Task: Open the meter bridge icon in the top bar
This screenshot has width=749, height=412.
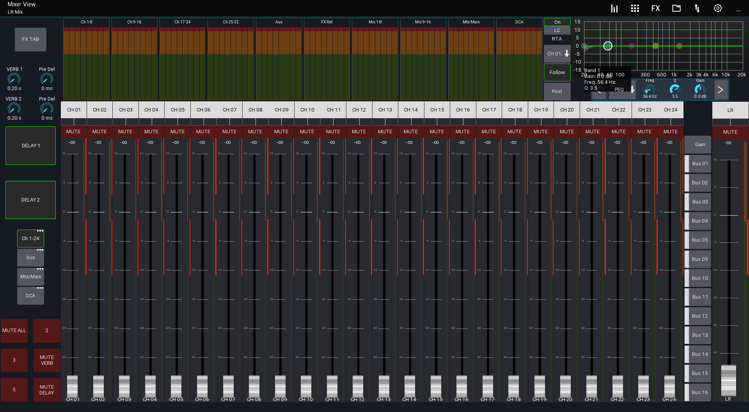Action: tap(614, 8)
